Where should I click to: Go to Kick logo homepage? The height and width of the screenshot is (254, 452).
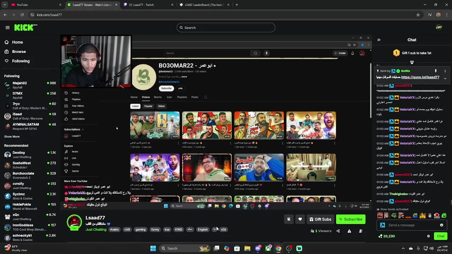coord(26,28)
